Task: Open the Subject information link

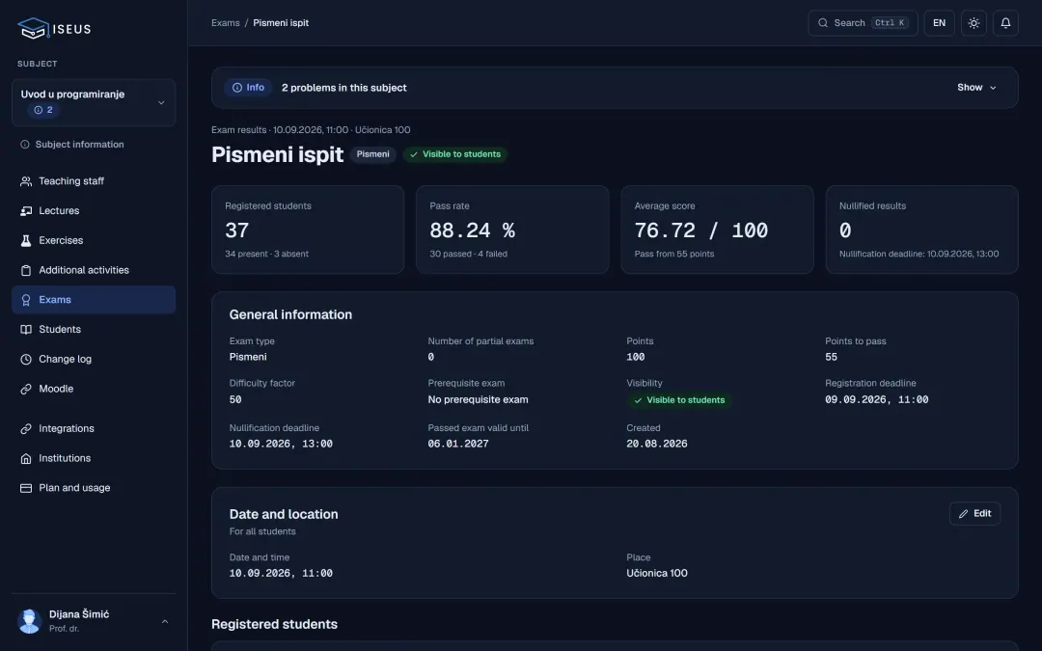Action: tap(94, 145)
